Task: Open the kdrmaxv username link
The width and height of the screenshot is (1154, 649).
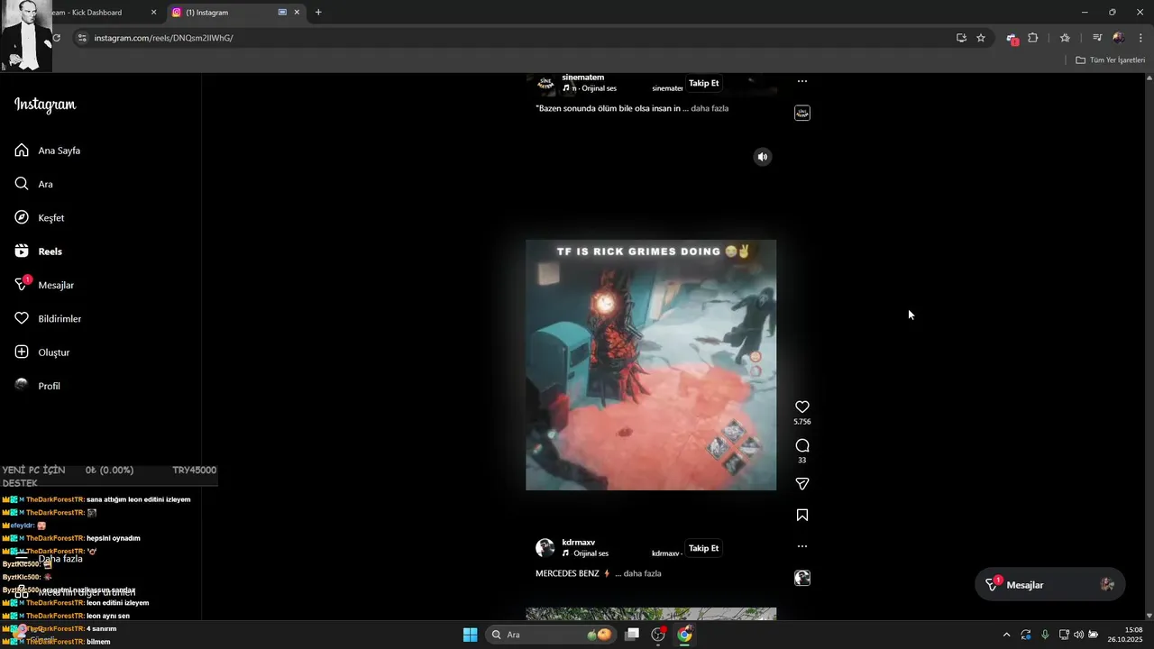Action: click(x=578, y=543)
